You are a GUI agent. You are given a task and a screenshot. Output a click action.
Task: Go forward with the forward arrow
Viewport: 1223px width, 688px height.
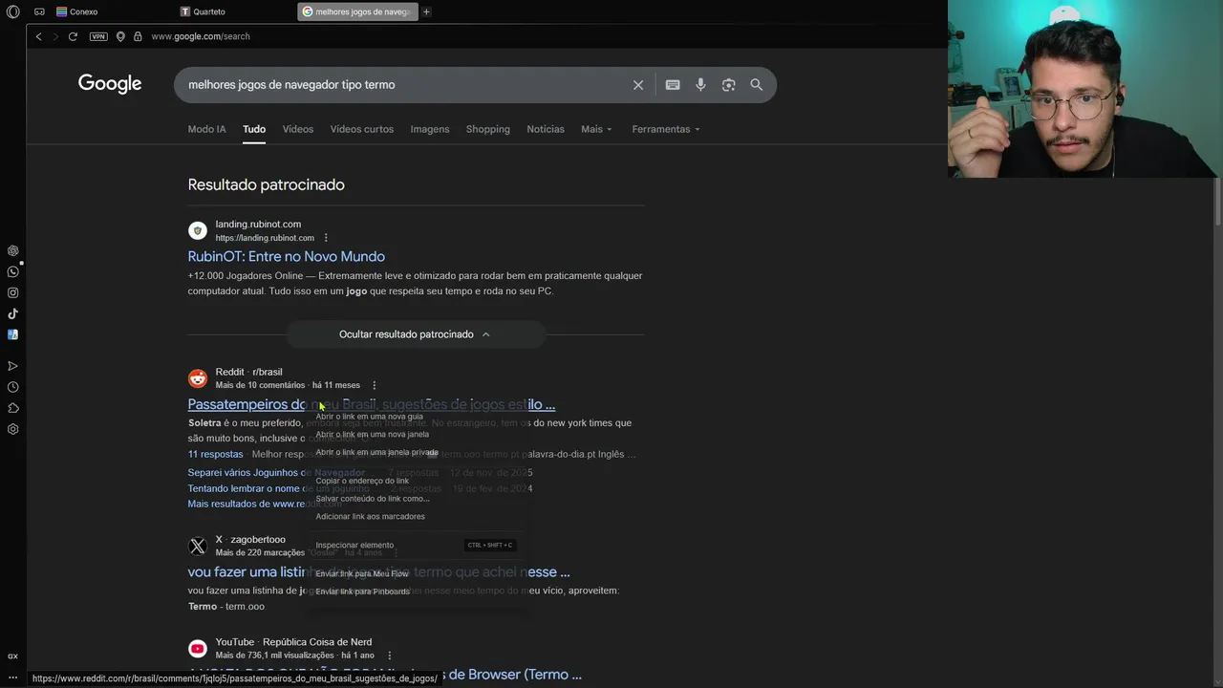pyautogui.click(x=55, y=36)
